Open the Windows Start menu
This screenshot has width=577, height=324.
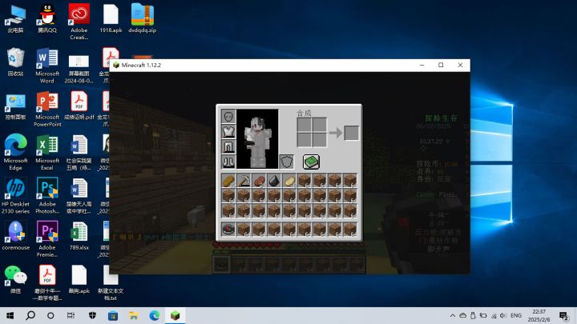click(x=10, y=315)
